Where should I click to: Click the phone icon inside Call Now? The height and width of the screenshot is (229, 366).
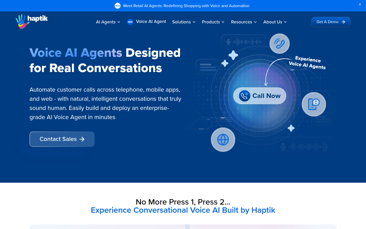tap(244, 96)
